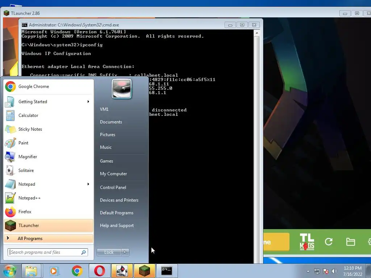Screen dimensions: 371x278
Task: Open Pictures from the Start menu
Action: [x=108, y=135]
